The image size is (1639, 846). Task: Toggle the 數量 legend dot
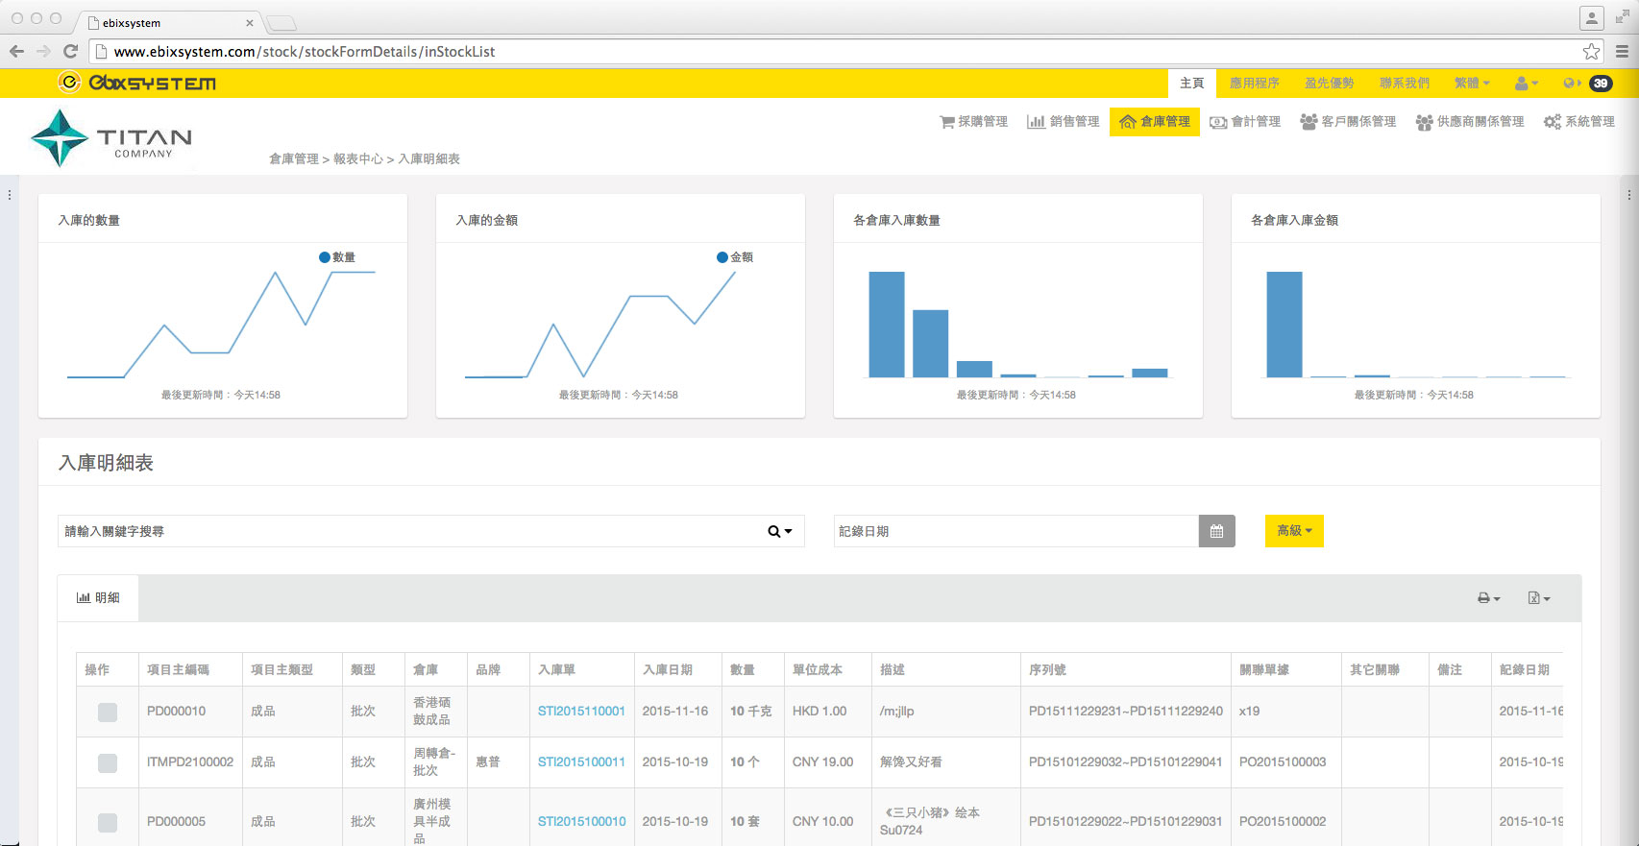click(x=325, y=257)
